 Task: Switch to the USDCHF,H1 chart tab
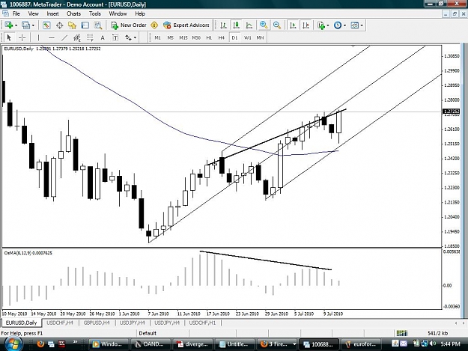pyautogui.click(x=202, y=323)
